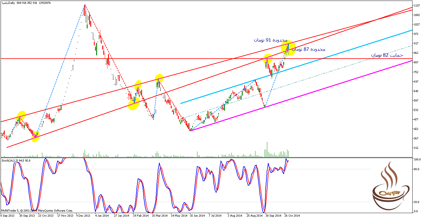Select the 26 Oct 2014 date on time axis

coord(292,216)
